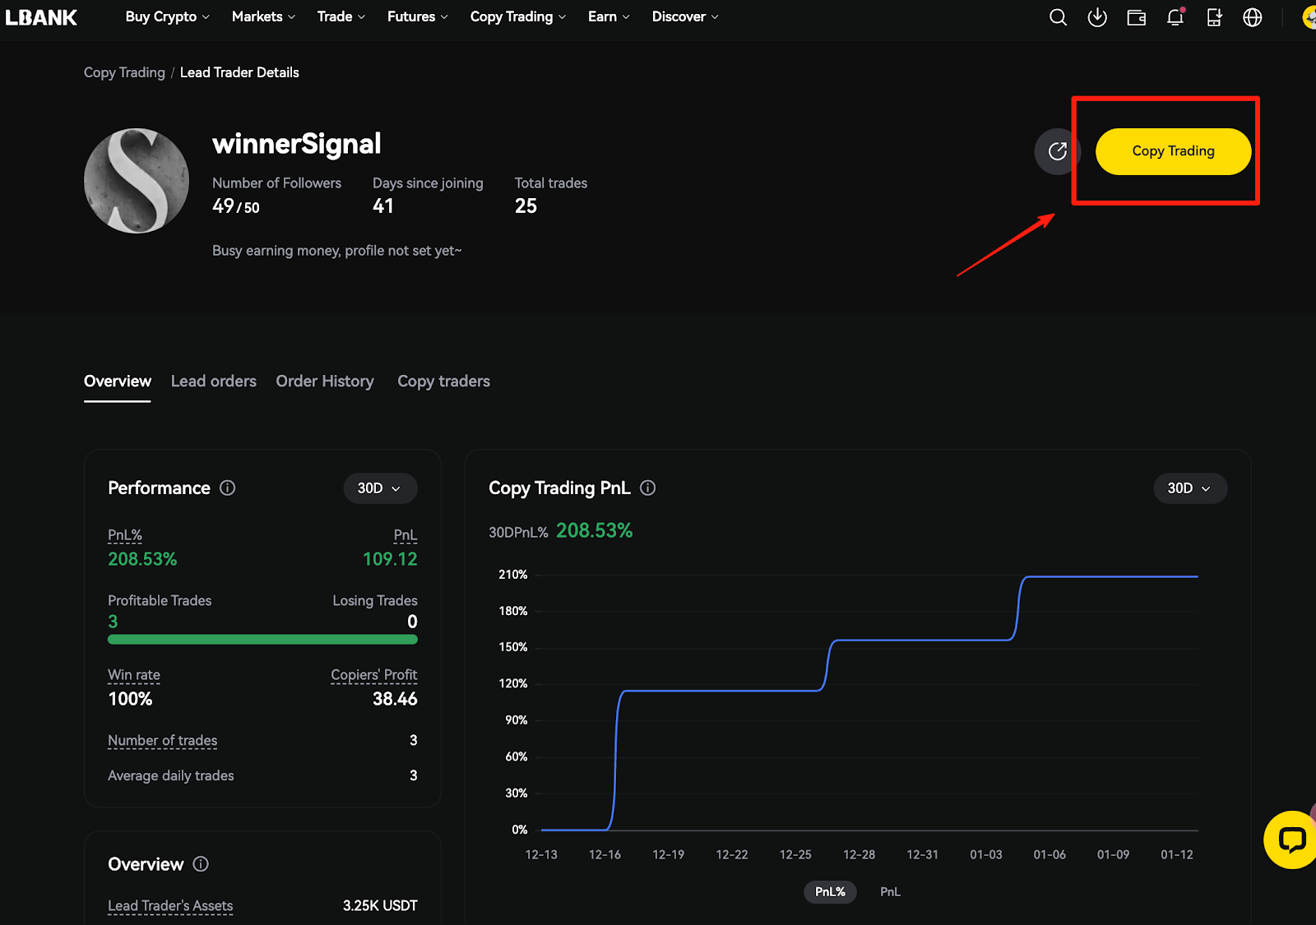Switch chart to PnL% view
This screenshot has height=925, width=1316.
[830, 891]
